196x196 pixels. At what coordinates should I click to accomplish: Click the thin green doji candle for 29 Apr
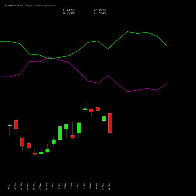pyautogui.click(x=10, y=125)
